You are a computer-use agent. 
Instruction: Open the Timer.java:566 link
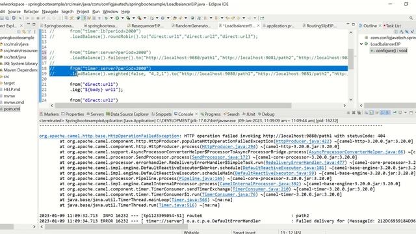click(189, 200)
